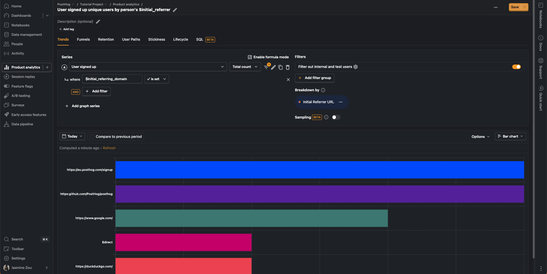Click Add graph series

coord(82,106)
